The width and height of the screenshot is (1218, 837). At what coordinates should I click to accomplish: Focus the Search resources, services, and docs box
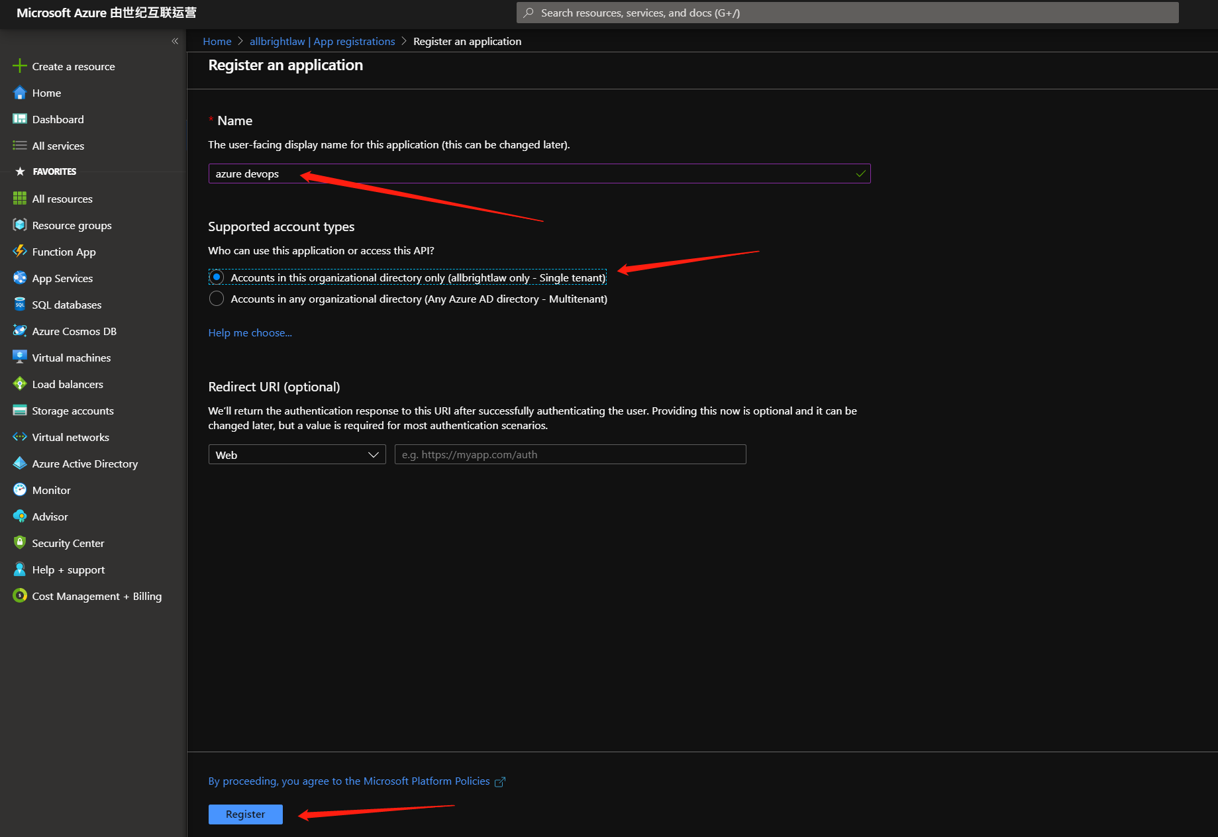click(847, 13)
